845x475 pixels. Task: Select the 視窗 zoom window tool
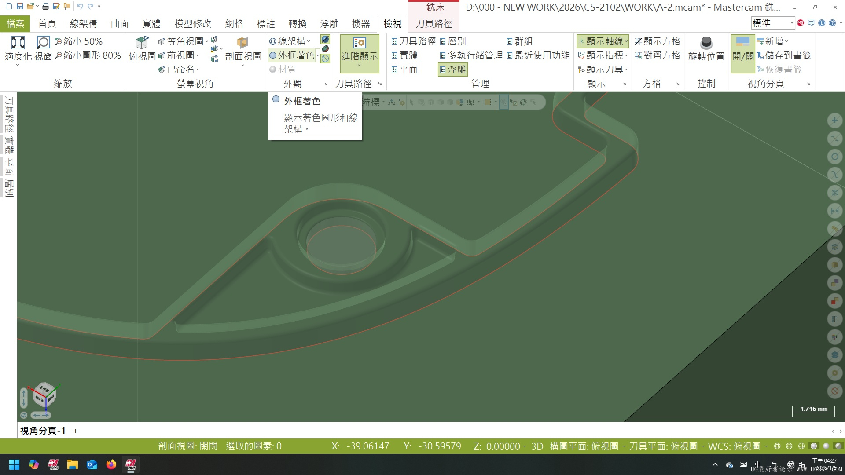[43, 47]
